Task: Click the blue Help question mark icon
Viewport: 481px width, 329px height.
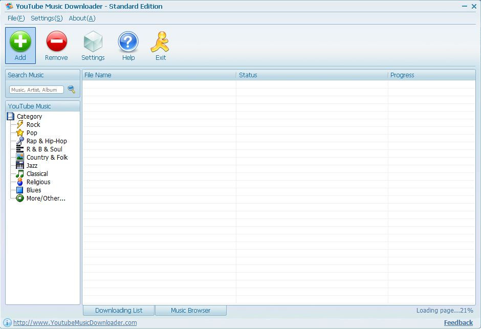Action: coord(128,41)
